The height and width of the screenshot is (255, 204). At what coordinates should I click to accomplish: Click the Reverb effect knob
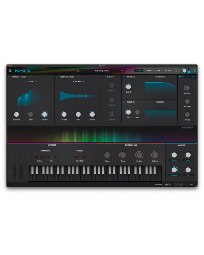click(x=187, y=114)
